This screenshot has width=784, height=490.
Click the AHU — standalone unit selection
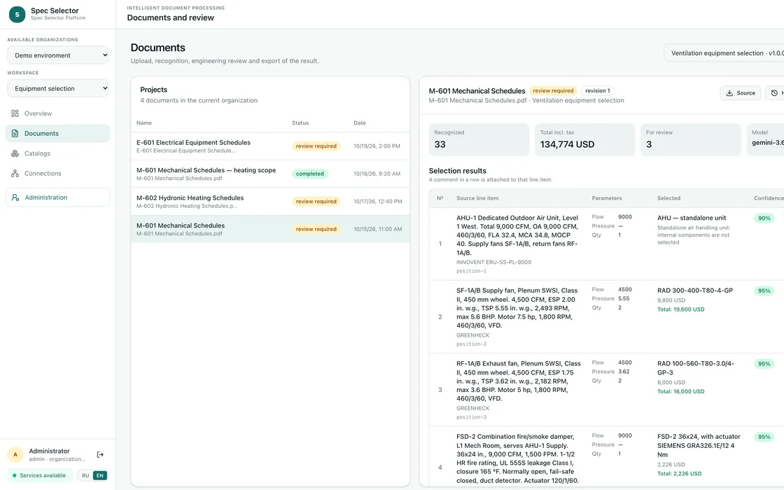coord(692,218)
